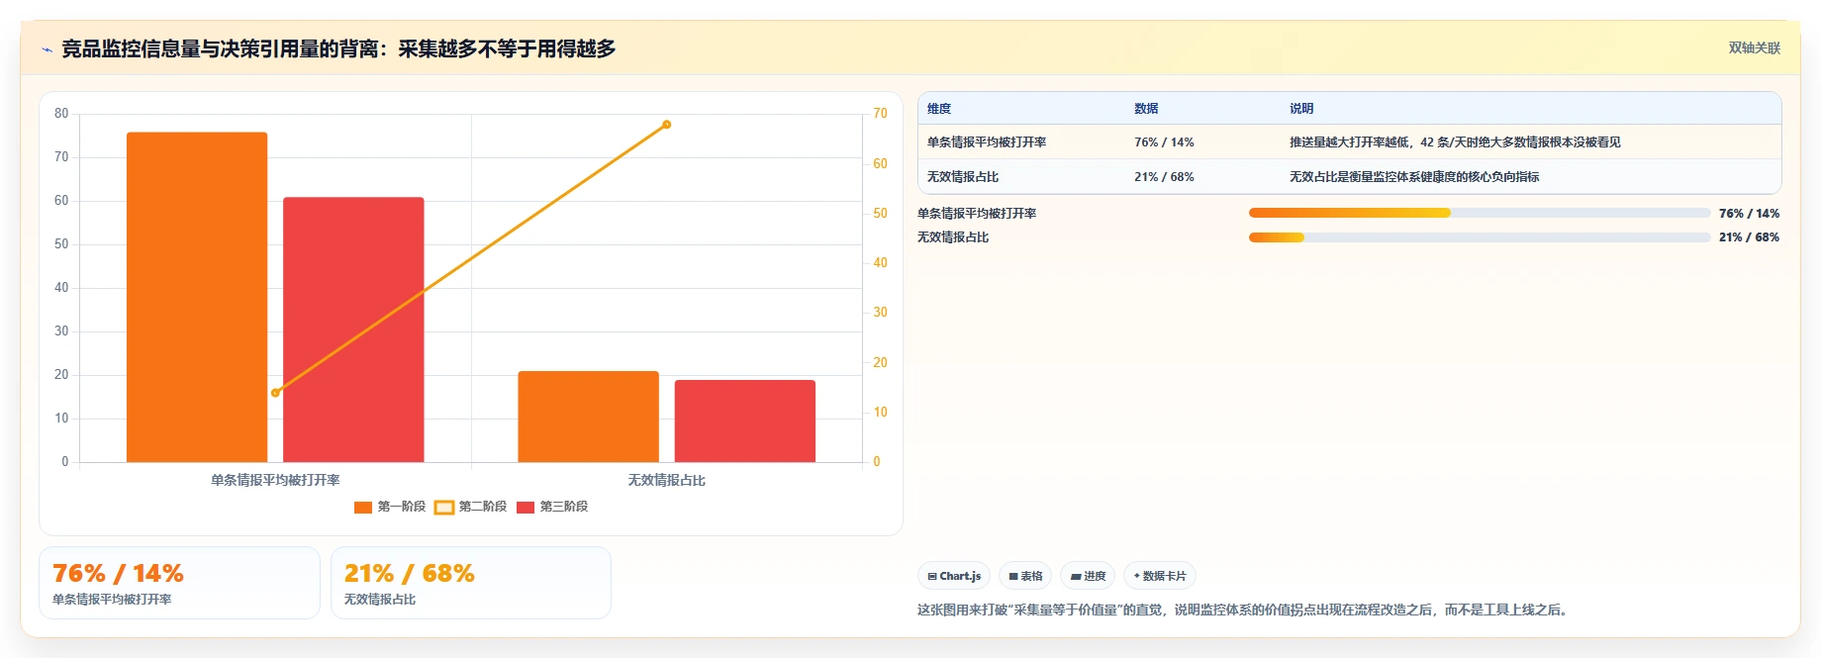Click the 进度 tag
Viewport: 1821px width, 658px height.
pos(1088,576)
